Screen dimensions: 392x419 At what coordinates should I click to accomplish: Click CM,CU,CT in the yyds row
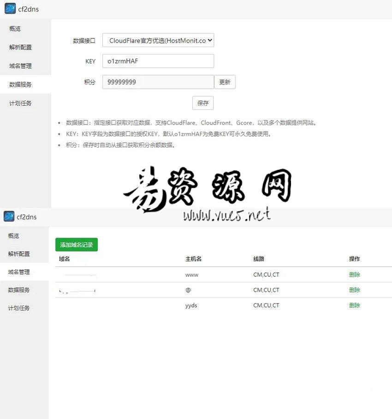(266, 305)
